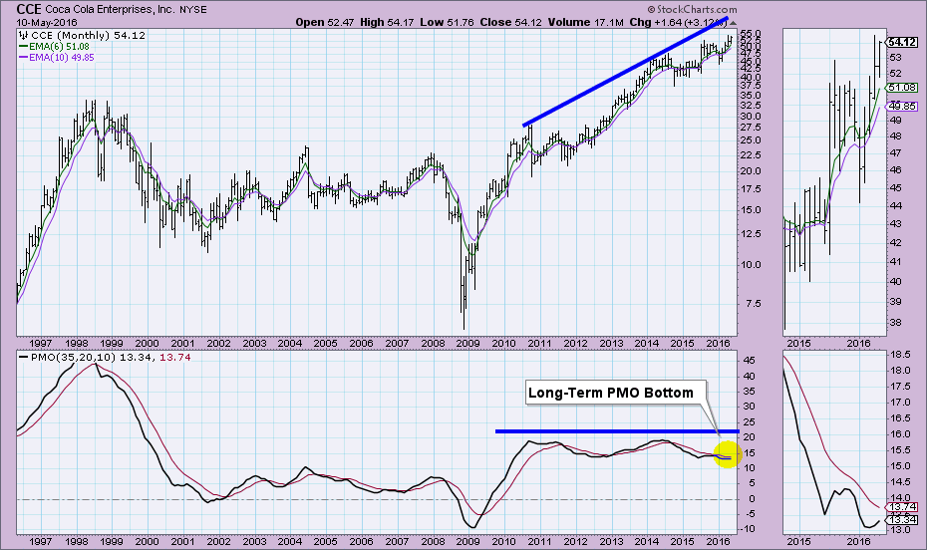Click the red 13.74 PMO signal value in the legend

175,357
